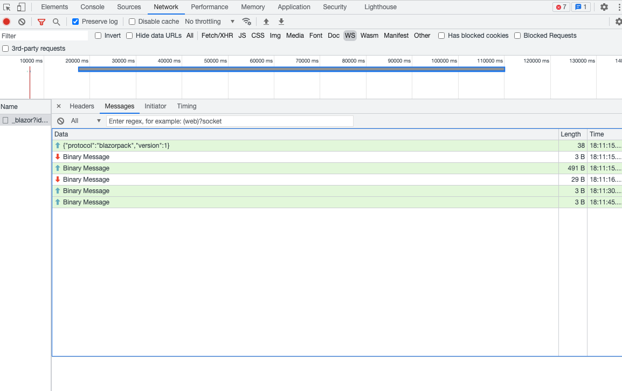Open the No throttling dropdown
Screen dimensions: 622x391
coord(210,22)
